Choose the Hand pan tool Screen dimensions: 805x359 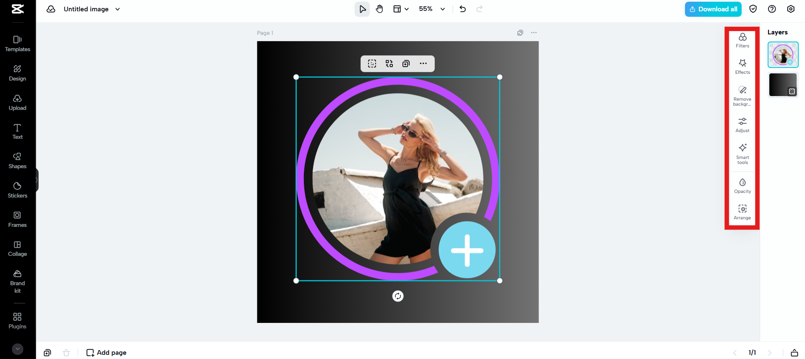pyautogui.click(x=379, y=9)
